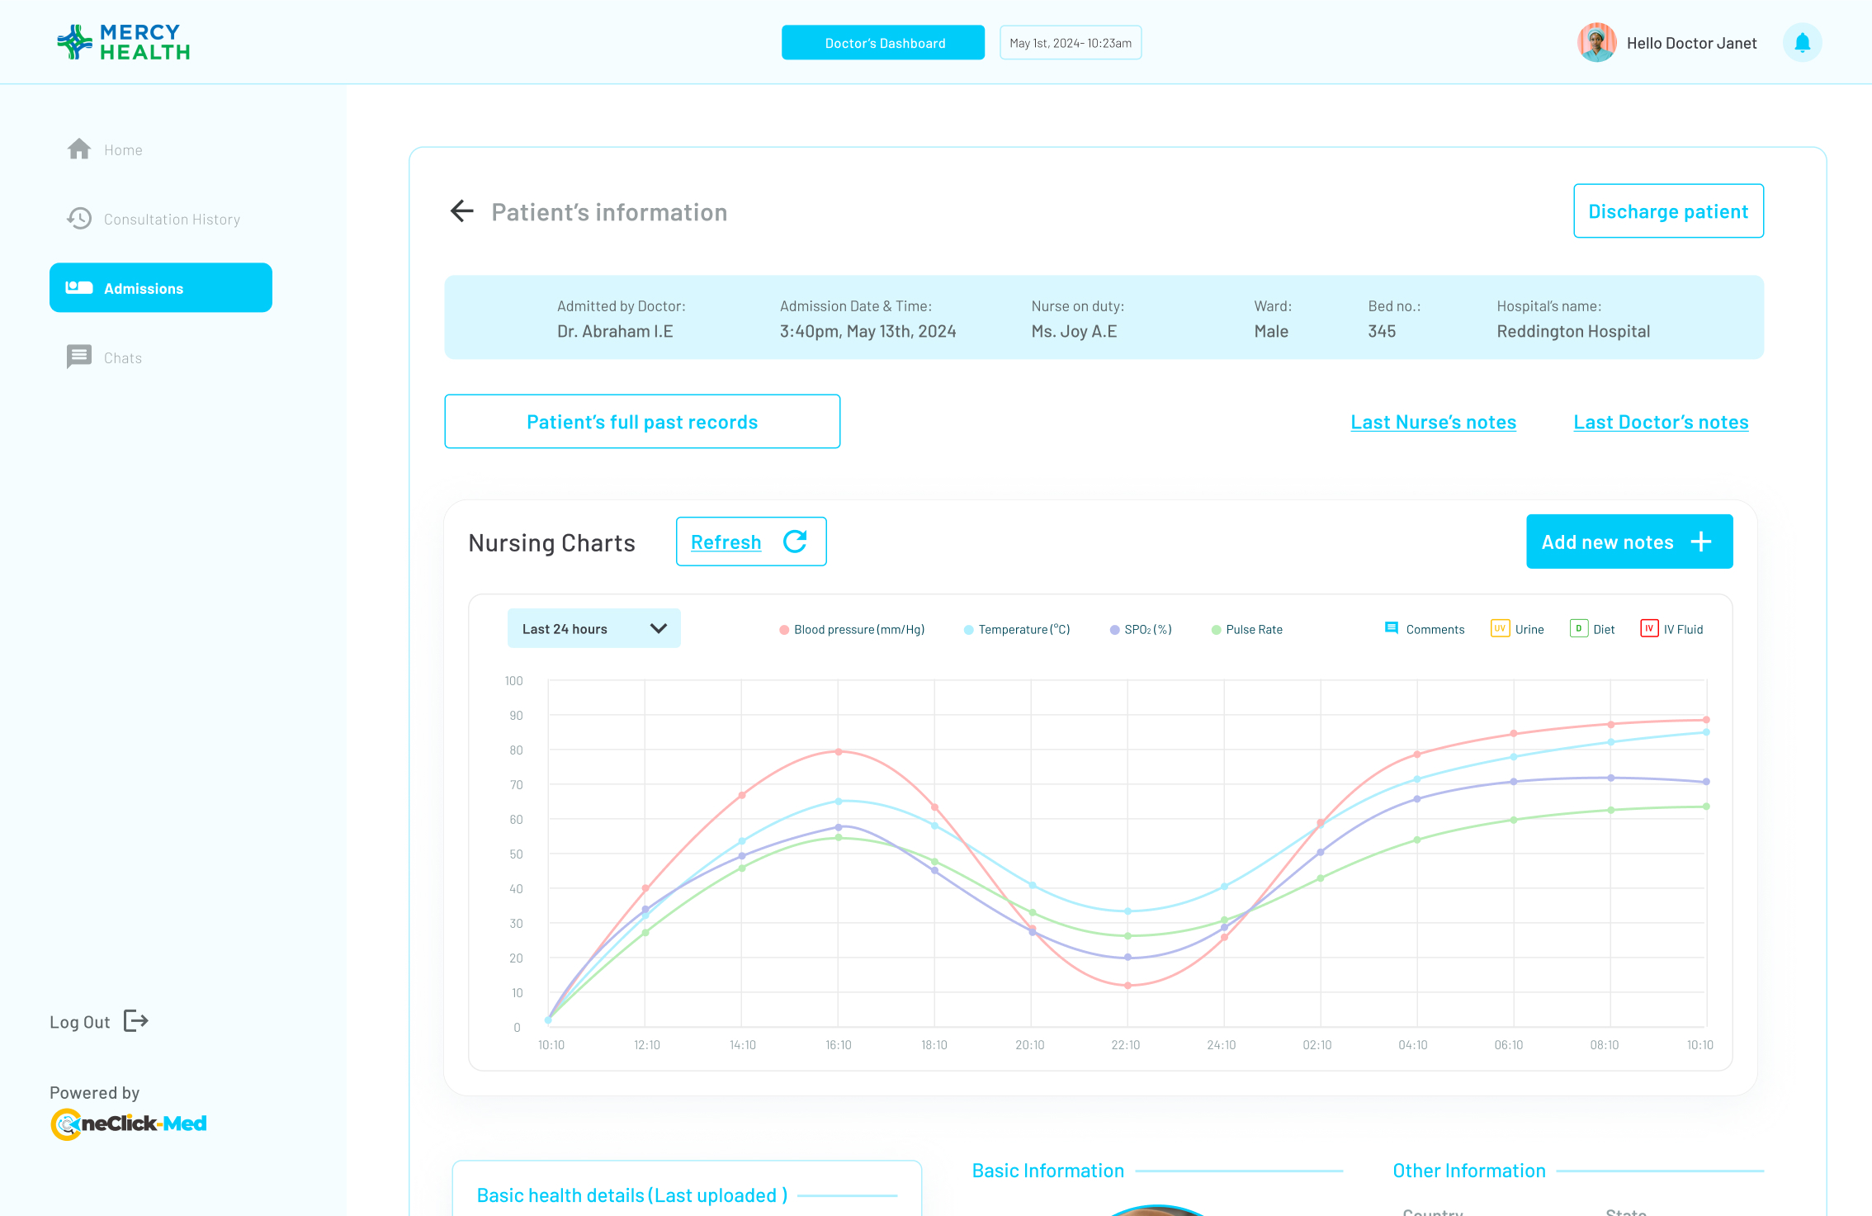Toggle the IV Fluid legend marker
Viewport: 1872px width, 1216px height.
click(1649, 628)
